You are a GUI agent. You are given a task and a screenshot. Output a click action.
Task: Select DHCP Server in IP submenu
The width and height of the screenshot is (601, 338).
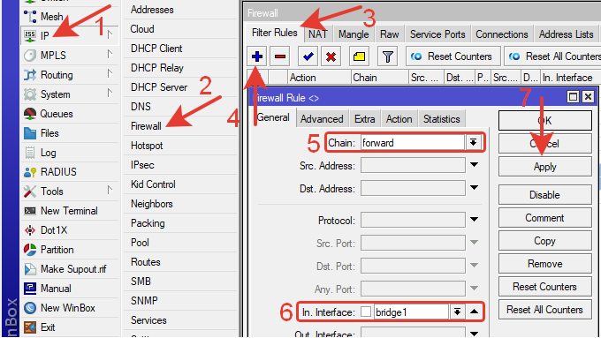[159, 87]
